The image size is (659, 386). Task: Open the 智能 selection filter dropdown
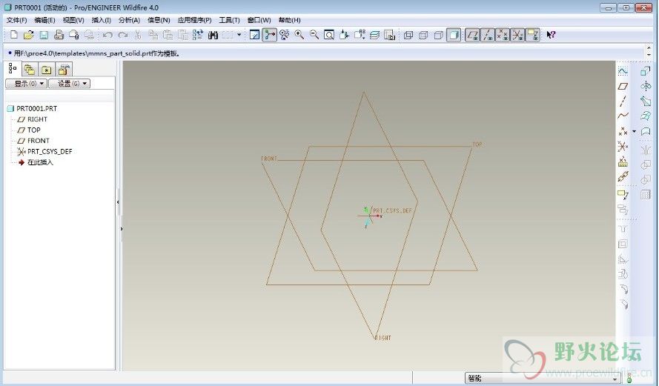click(542, 378)
